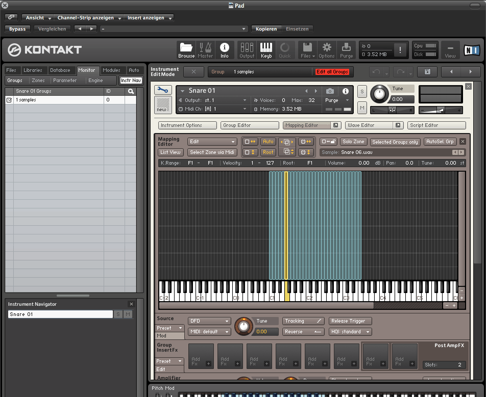The width and height of the screenshot is (486, 397).
Task: Open the DFD source mode dropdown
Action: click(x=209, y=321)
